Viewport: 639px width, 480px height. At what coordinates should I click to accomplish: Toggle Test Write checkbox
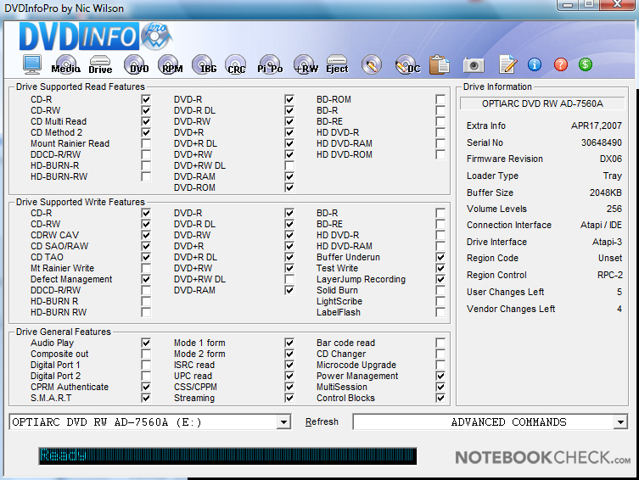click(440, 268)
